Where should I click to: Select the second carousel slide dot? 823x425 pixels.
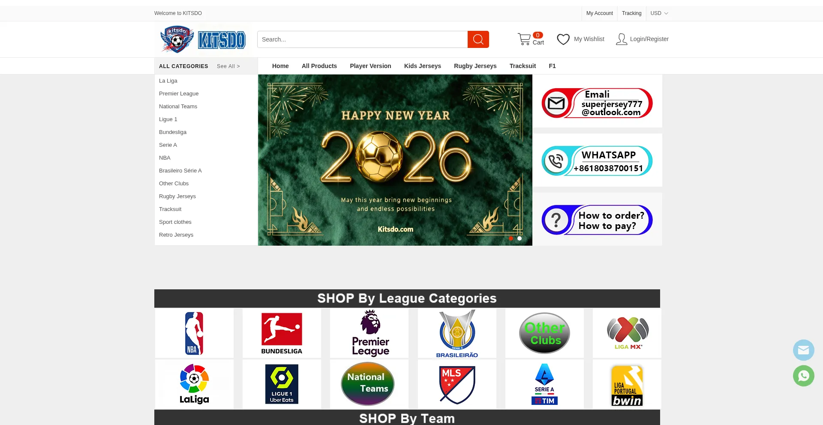(520, 238)
